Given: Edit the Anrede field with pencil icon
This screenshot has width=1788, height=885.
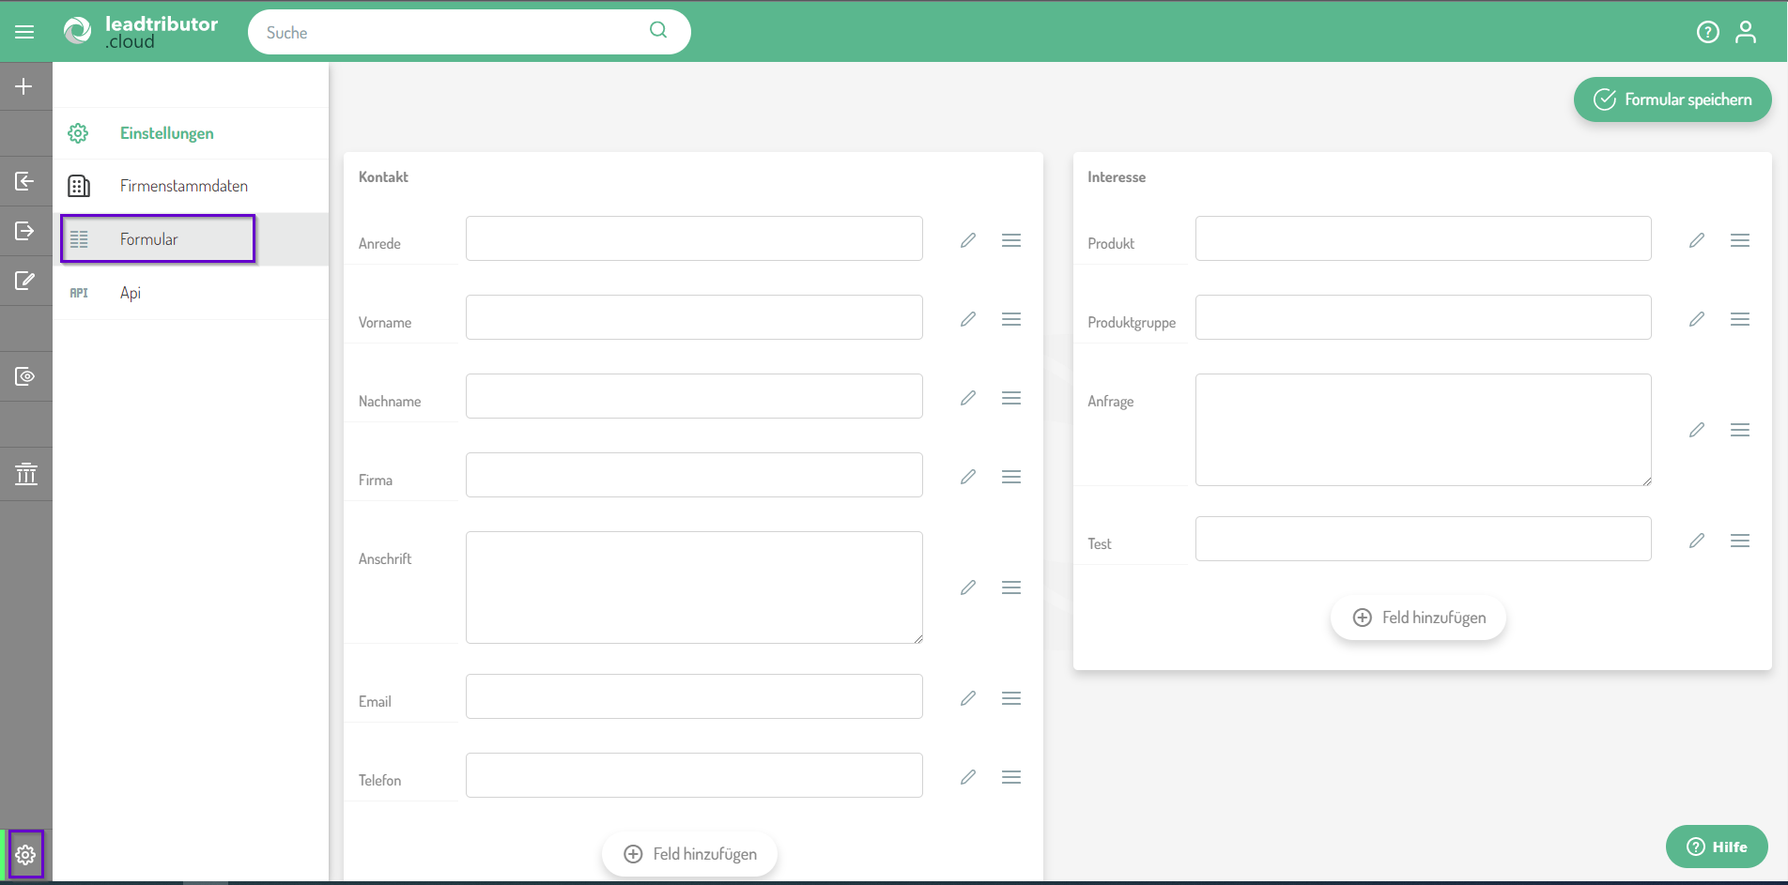Looking at the screenshot, I should [x=967, y=240].
